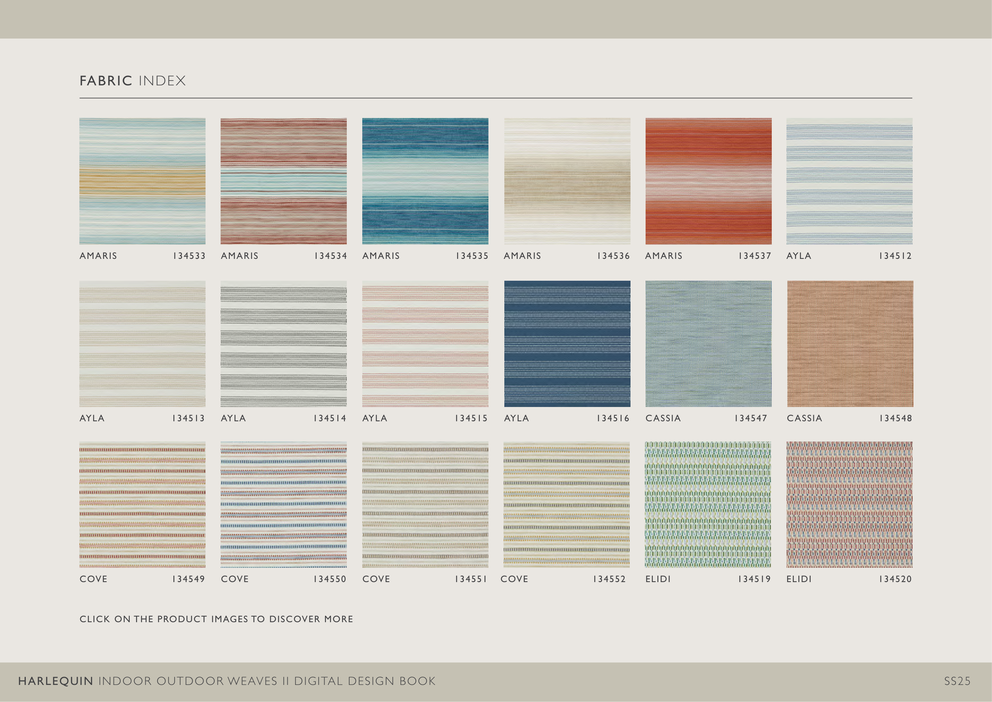
Task: Open the red Elidi 134520 swatch
Action: 849,504
